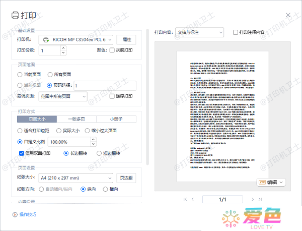Enable 逆序打印 reverse order printing
This screenshot has width=302, height=231.
point(112,96)
